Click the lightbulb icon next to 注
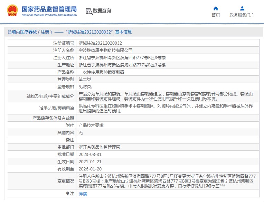The image size is (264, 204). [x=68, y=193]
